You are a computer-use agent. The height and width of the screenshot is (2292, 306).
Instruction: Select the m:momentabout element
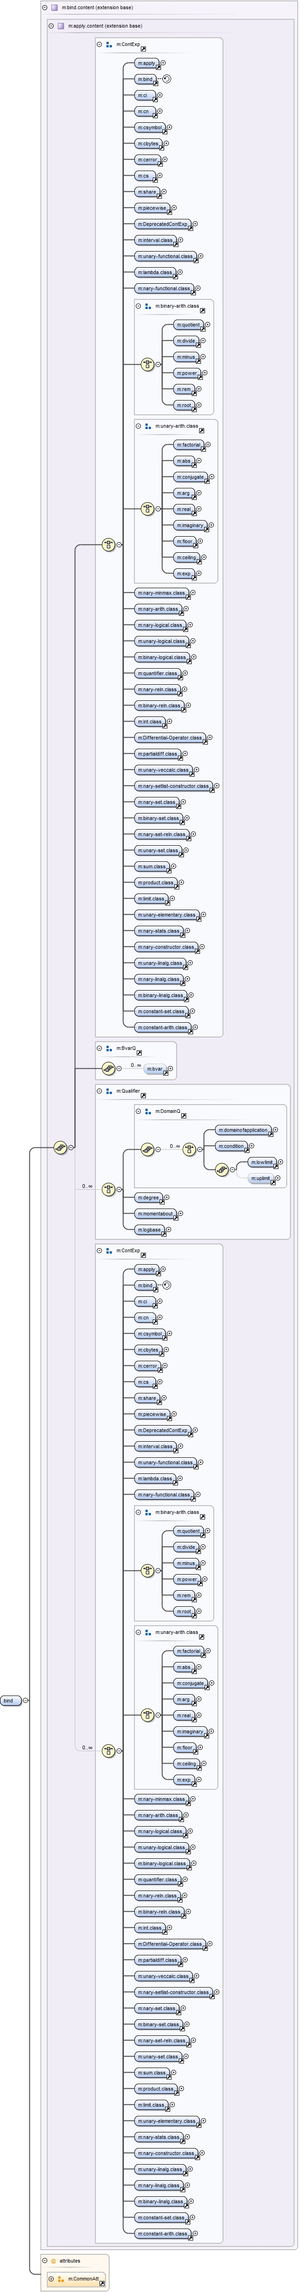[155, 1214]
